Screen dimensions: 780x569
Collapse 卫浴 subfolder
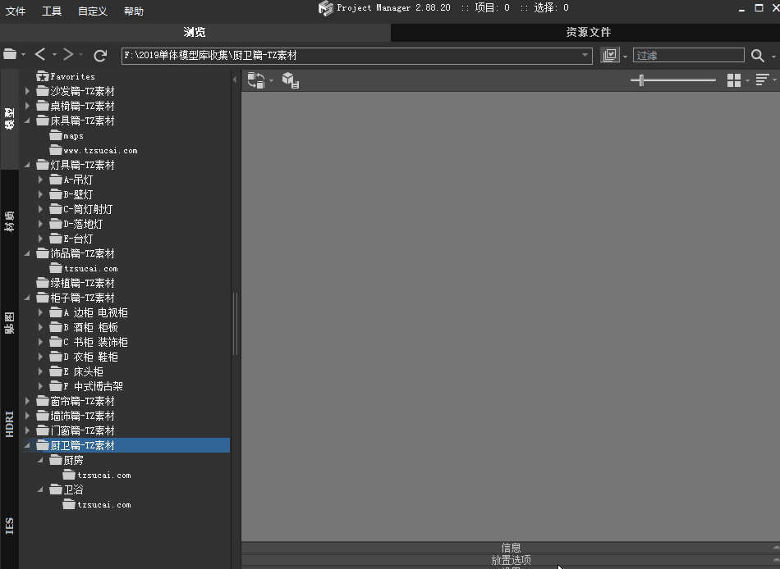pyautogui.click(x=41, y=489)
